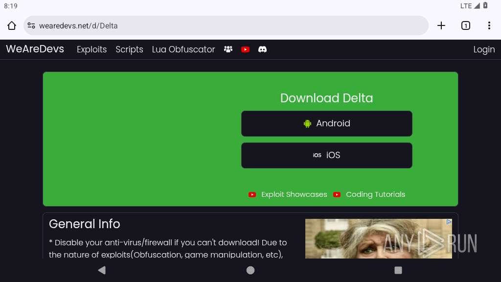Click the small iOS logo icon
Image resolution: width=501 pixels, height=282 pixels.
[x=317, y=155]
